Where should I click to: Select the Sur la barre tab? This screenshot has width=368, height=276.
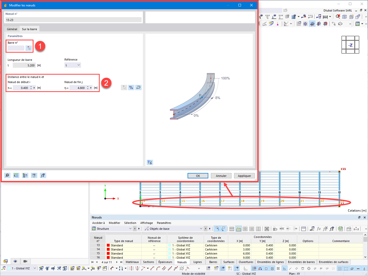click(x=29, y=29)
